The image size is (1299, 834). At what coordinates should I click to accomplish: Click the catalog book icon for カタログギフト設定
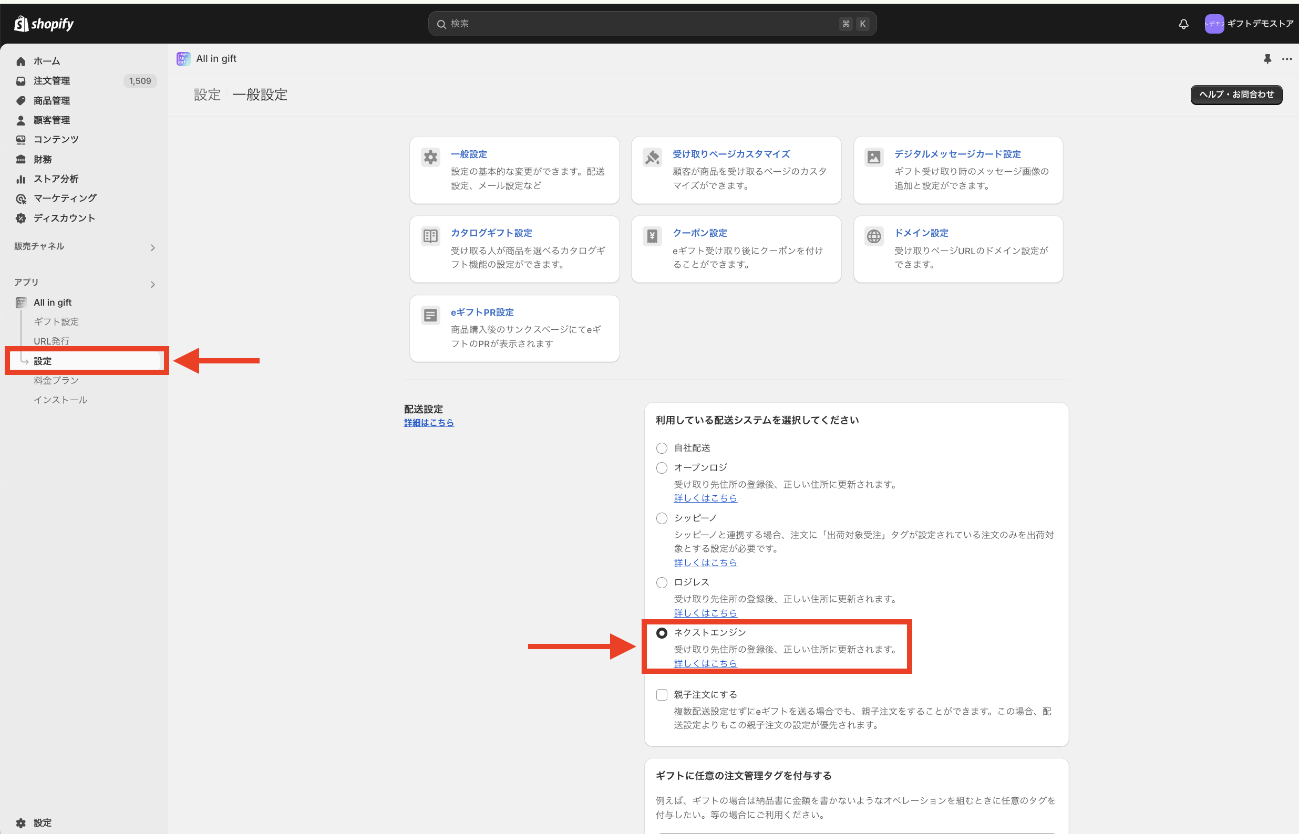tap(431, 237)
